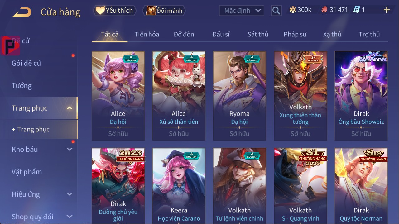Image resolution: width=399 pixels, height=224 pixels.
Task: Switch to the Sát thủ tab
Action: point(258,34)
